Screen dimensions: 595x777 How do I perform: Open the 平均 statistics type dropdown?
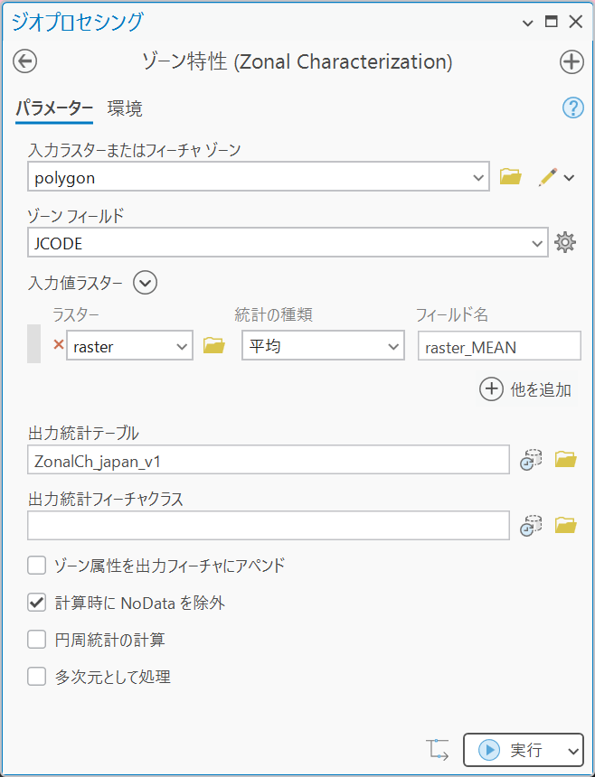323,345
